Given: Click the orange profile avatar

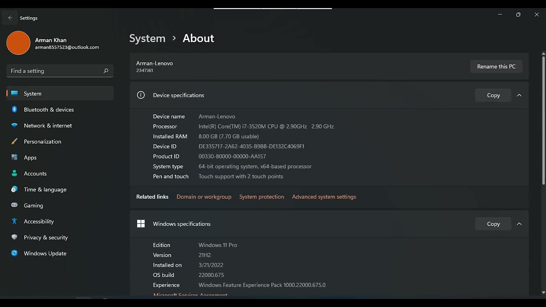Looking at the screenshot, I should (x=18, y=43).
